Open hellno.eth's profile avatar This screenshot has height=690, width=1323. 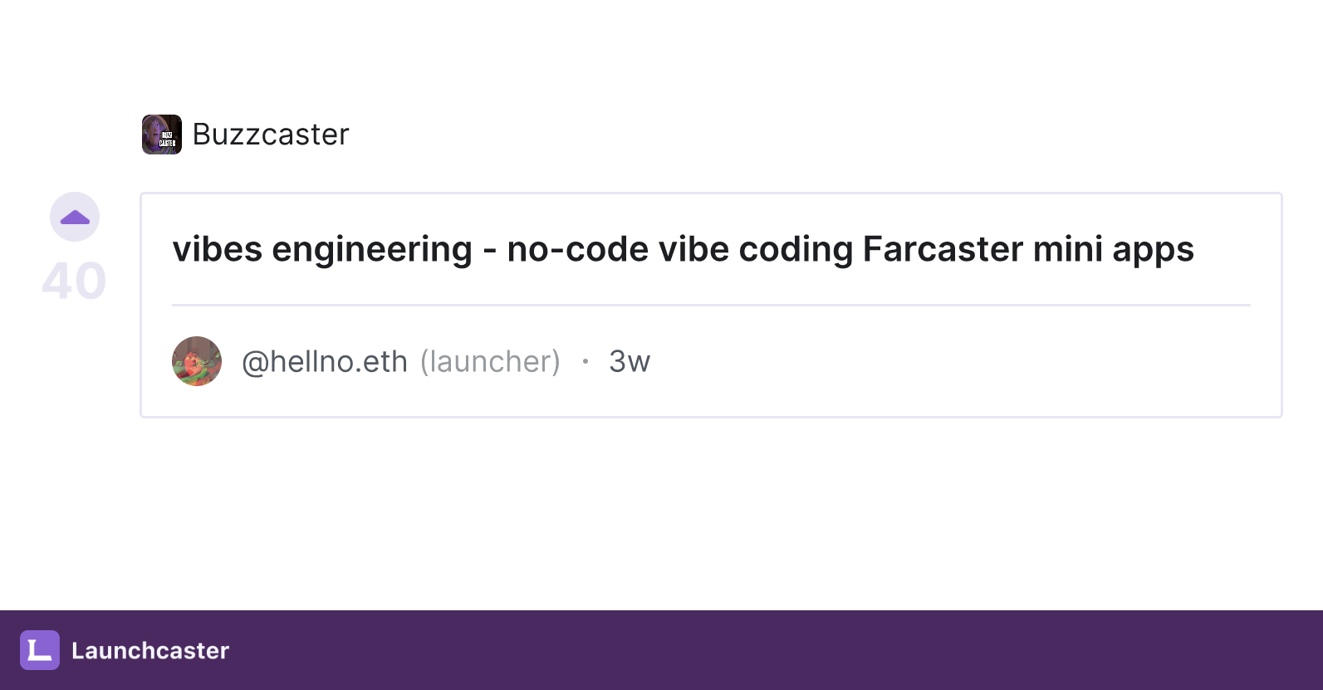197,361
